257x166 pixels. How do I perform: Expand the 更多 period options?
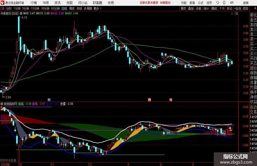tap(97, 8)
